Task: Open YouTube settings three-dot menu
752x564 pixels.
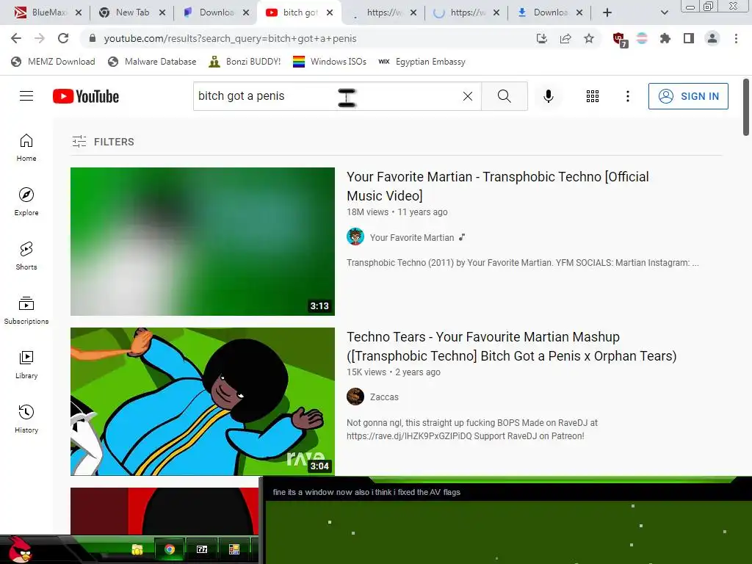Action: click(627, 96)
